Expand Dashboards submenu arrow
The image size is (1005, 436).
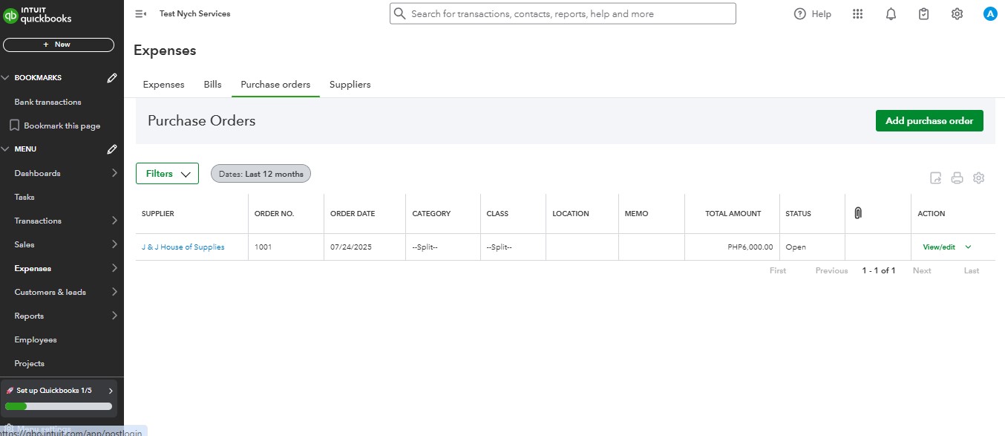[x=114, y=173]
